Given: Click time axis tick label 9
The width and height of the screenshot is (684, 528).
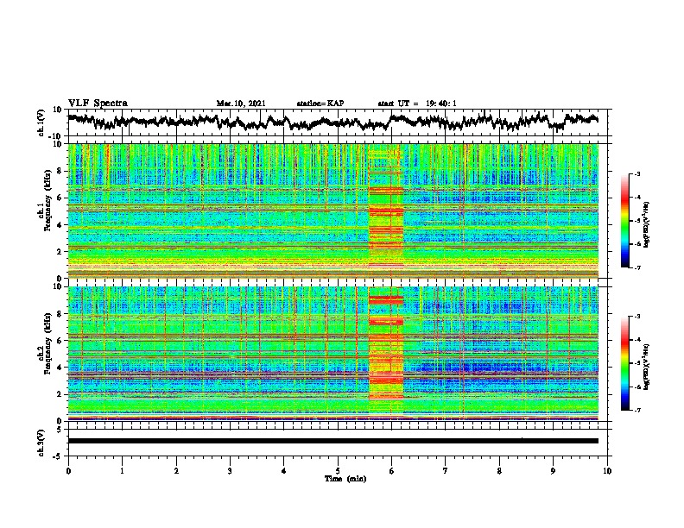Looking at the screenshot, I should [x=553, y=471].
